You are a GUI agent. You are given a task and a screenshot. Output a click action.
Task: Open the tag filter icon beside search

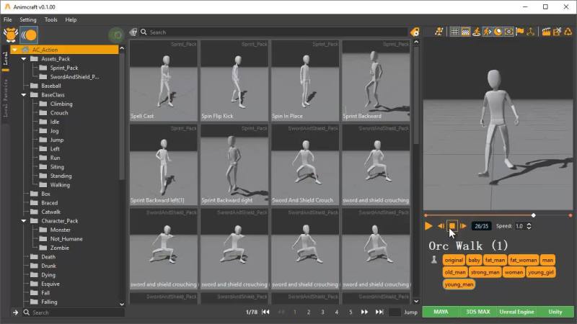(133, 32)
